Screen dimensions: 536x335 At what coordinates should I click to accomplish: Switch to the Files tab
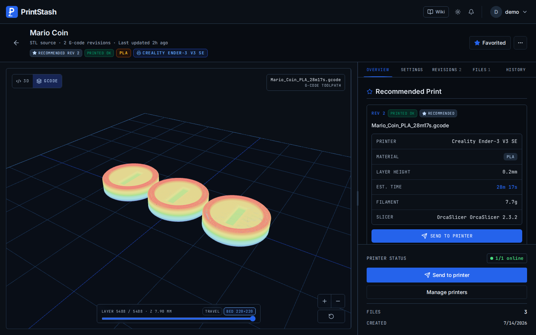(482, 70)
